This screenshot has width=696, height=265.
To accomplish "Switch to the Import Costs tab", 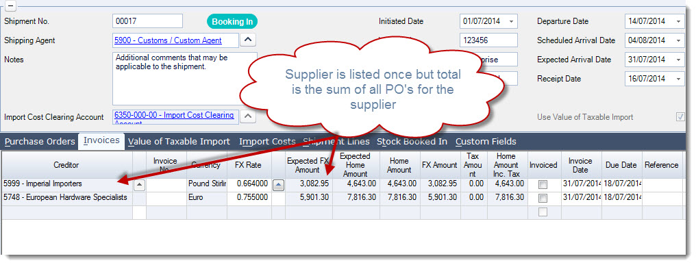I will pyautogui.click(x=267, y=142).
